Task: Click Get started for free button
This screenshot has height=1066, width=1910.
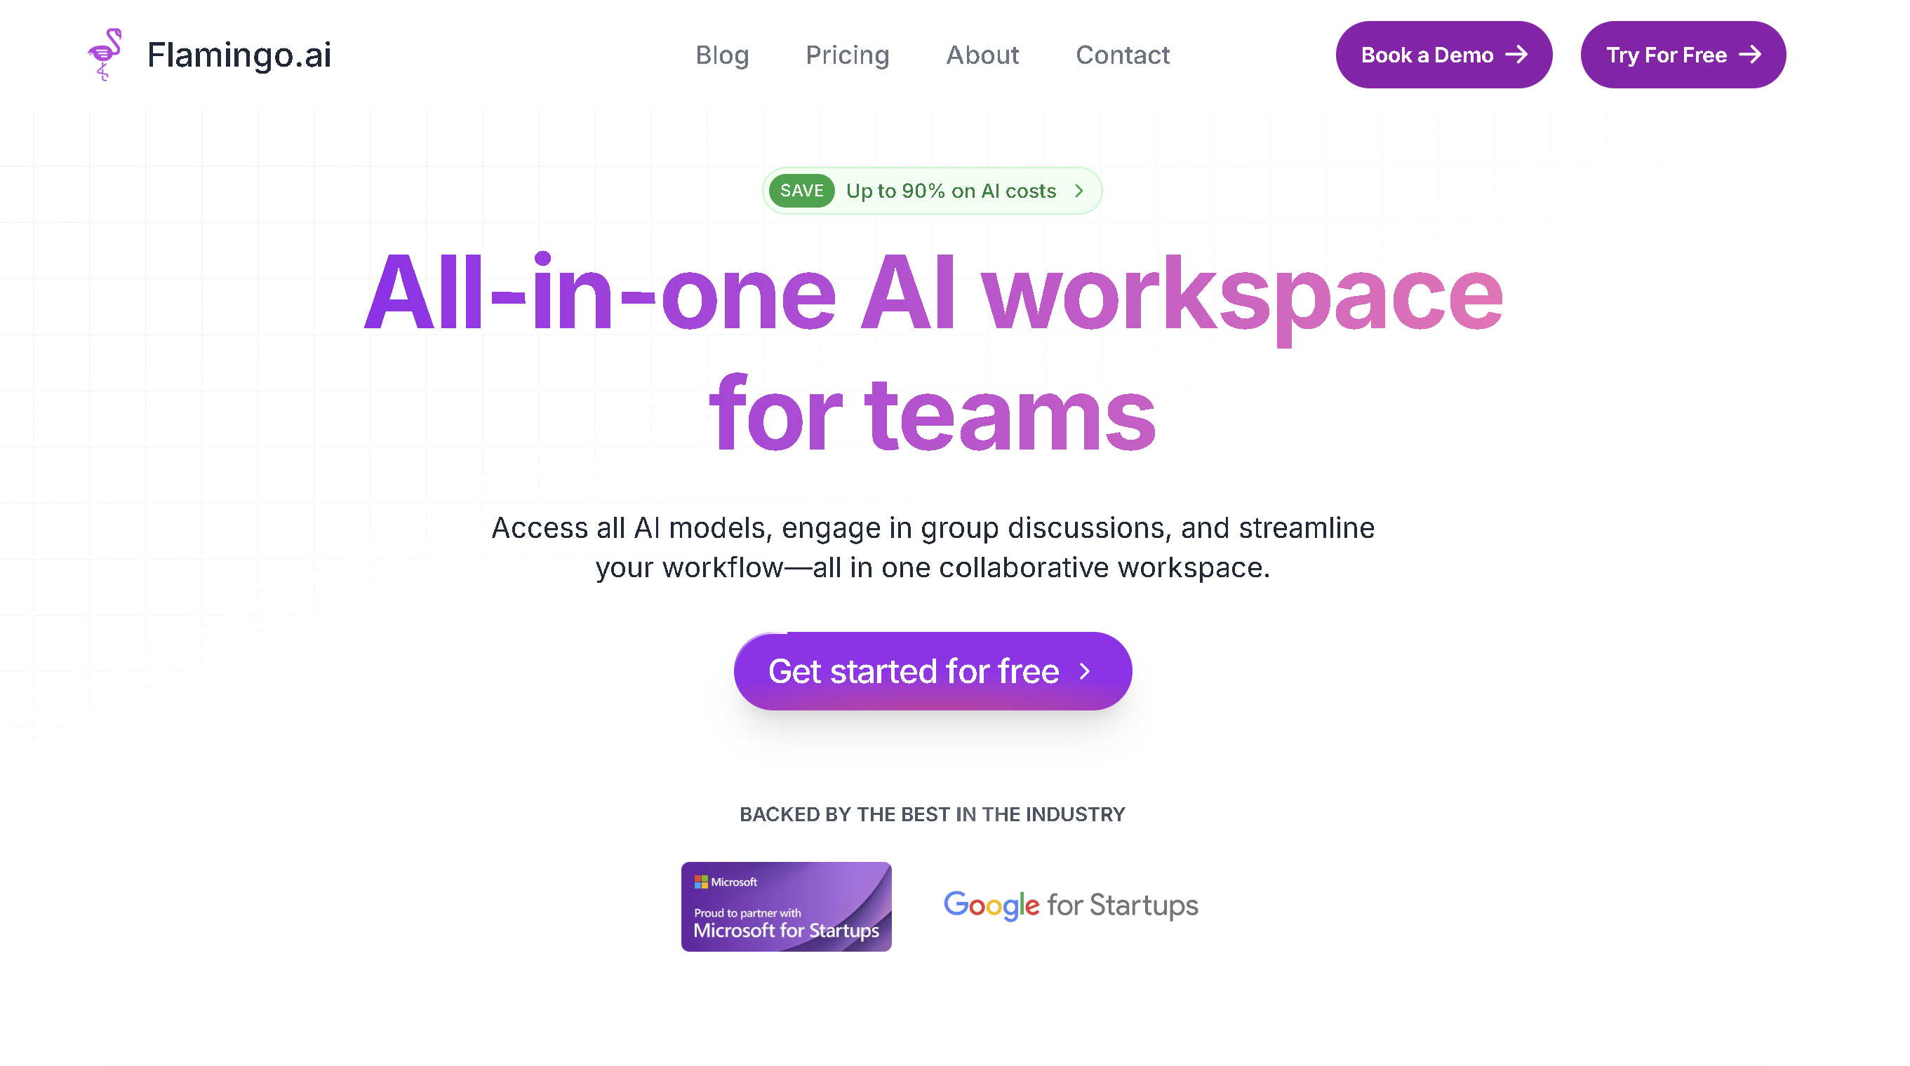Action: 933,670
